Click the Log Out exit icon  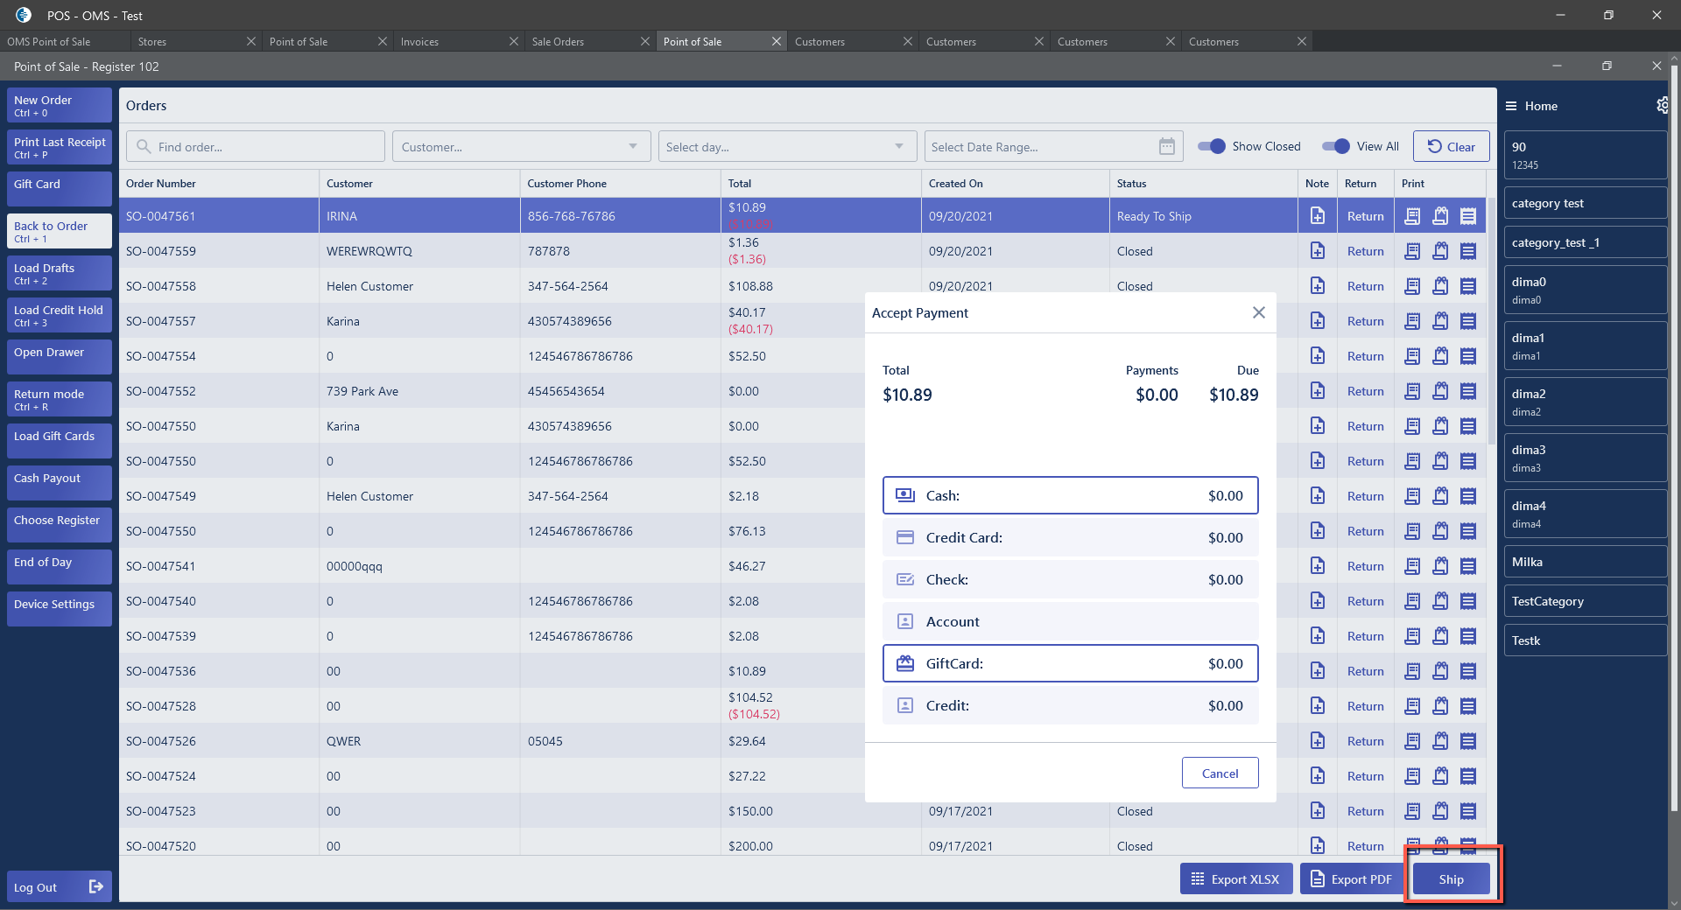click(x=96, y=887)
